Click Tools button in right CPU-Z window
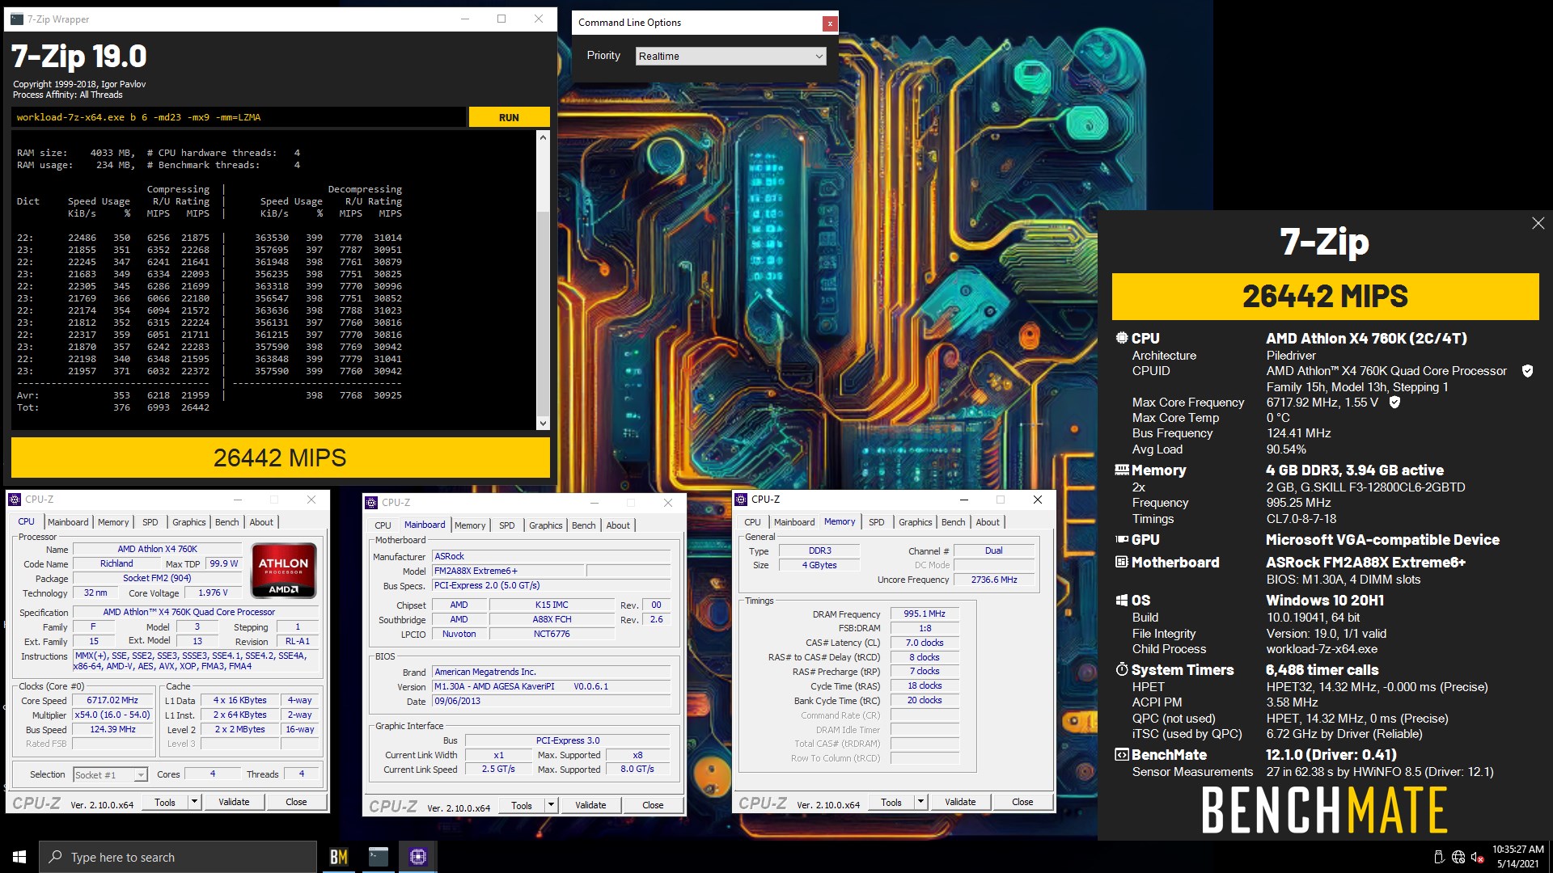 [891, 802]
